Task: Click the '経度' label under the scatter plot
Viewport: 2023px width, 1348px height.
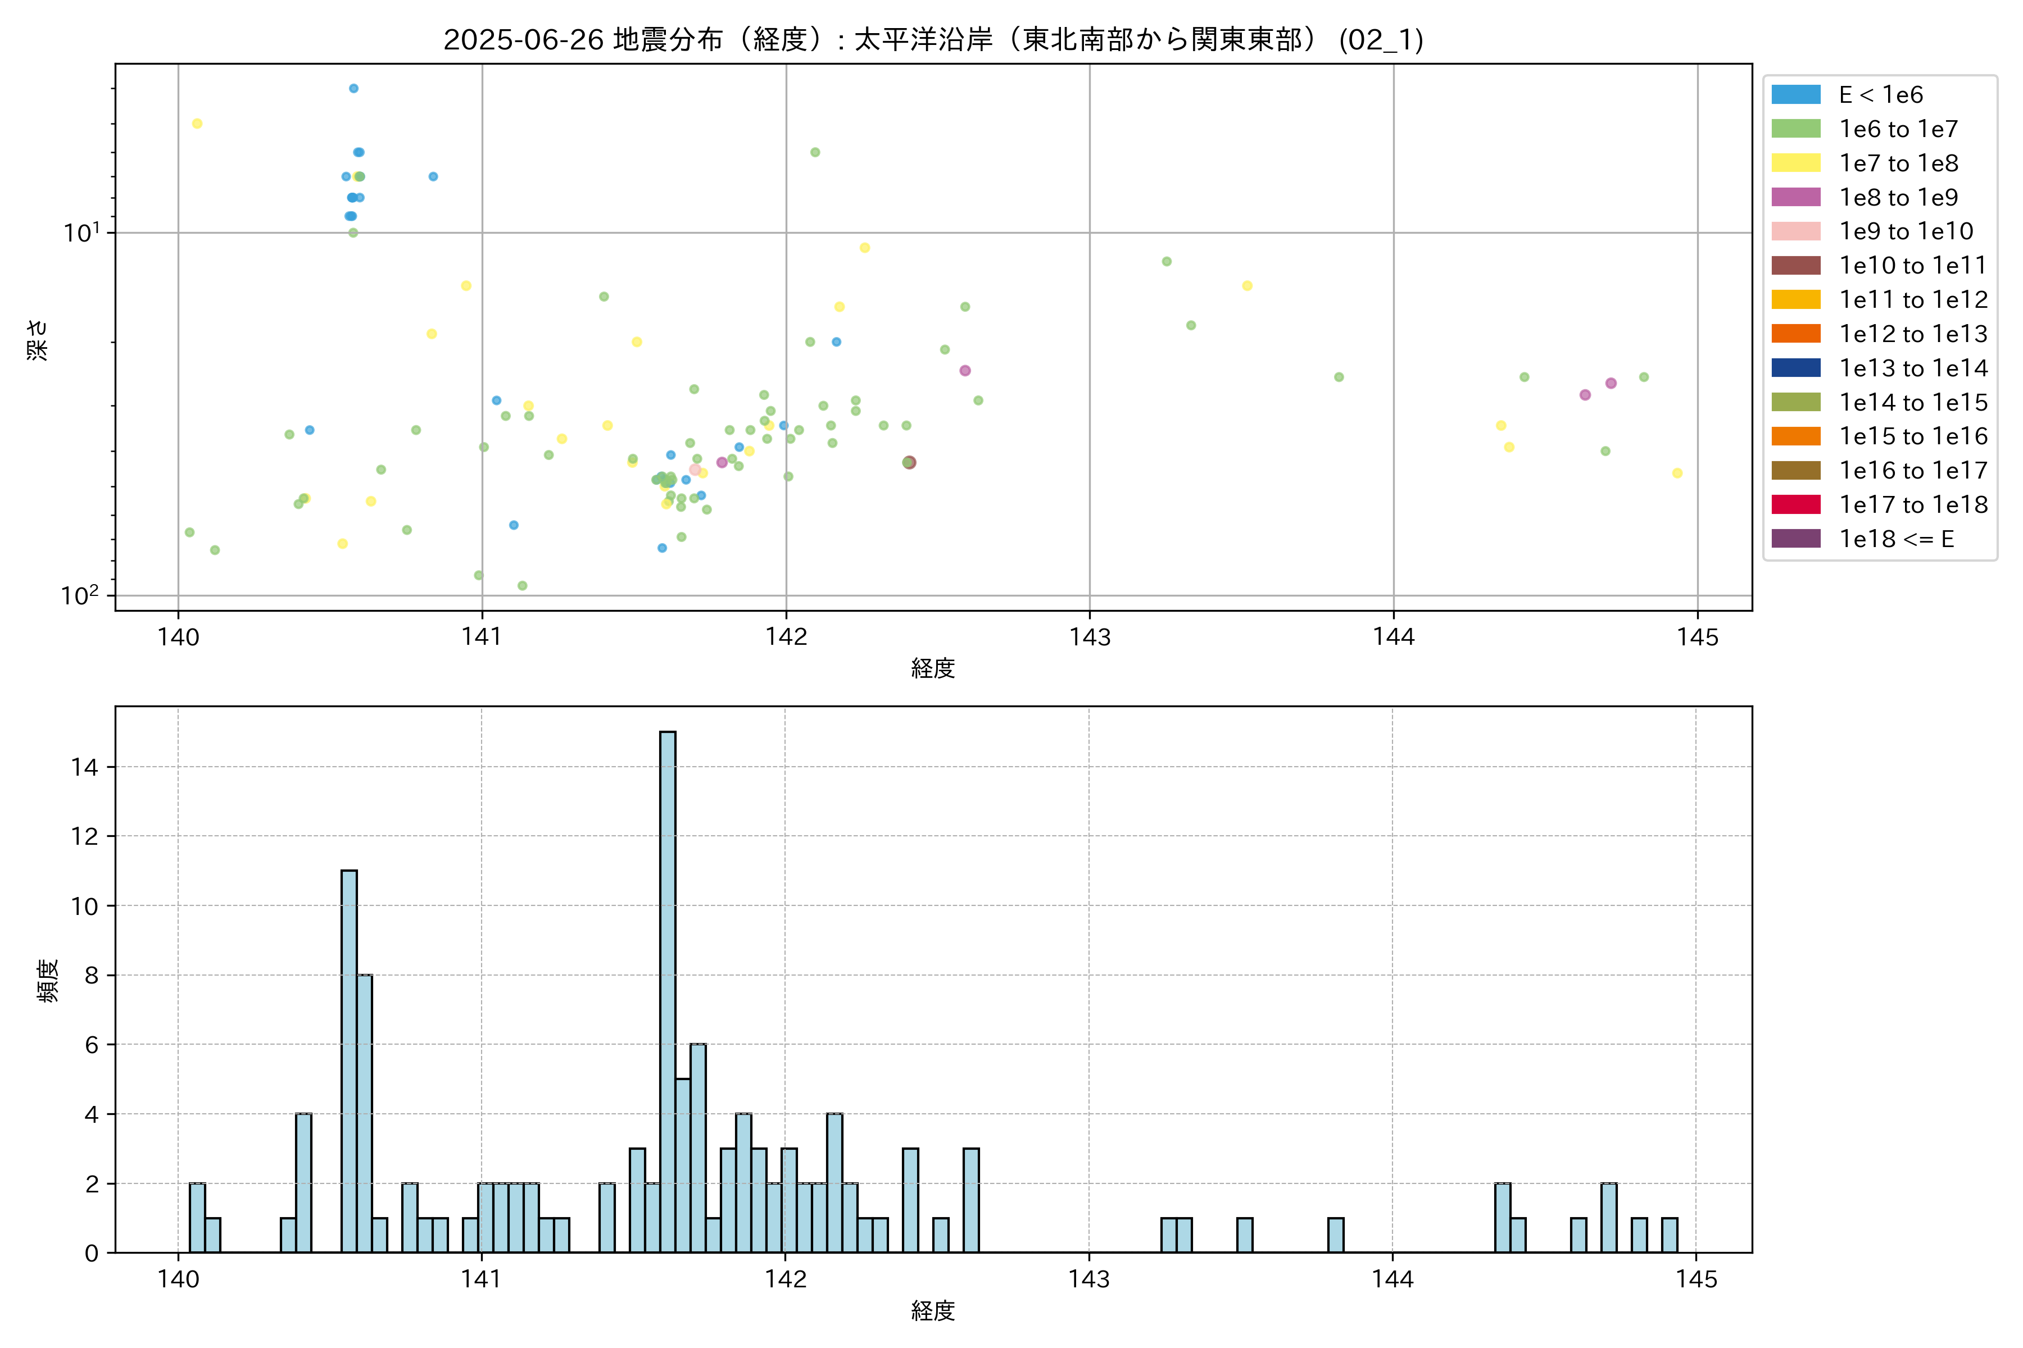Action: point(933,668)
